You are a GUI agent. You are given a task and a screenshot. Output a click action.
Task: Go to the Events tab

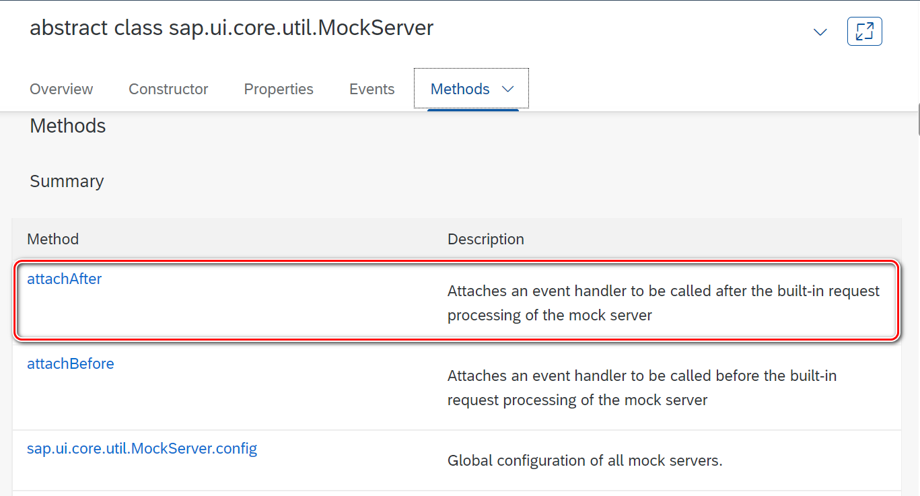pyautogui.click(x=371, y=89)
